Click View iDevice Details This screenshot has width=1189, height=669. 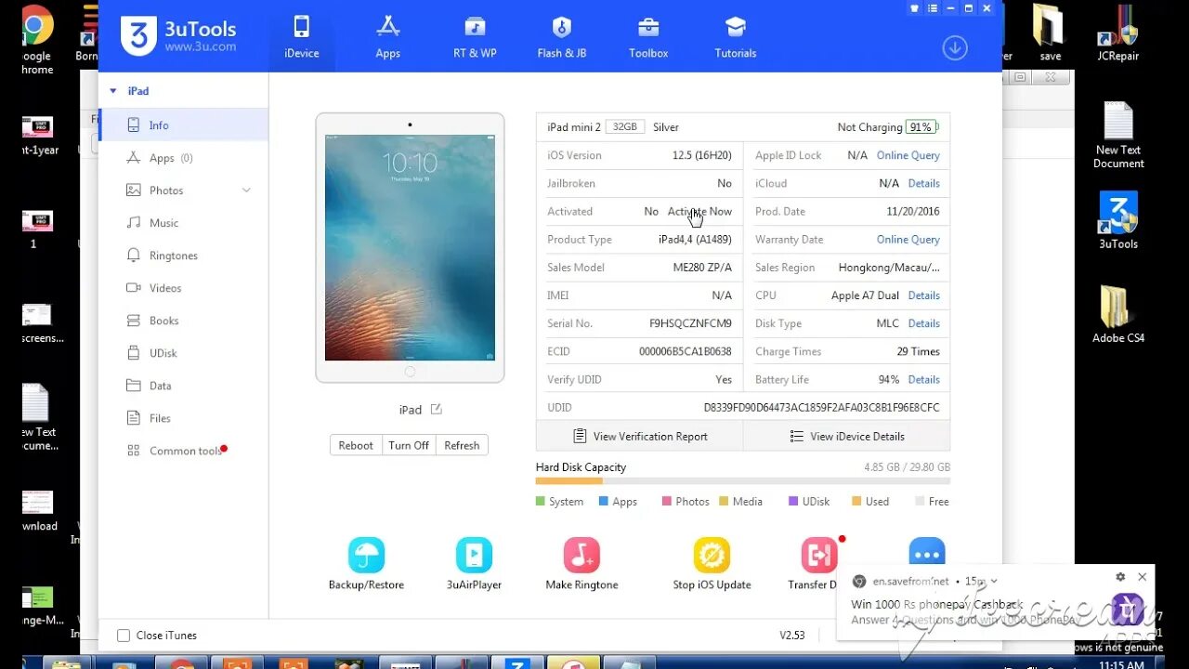point(847,436)
